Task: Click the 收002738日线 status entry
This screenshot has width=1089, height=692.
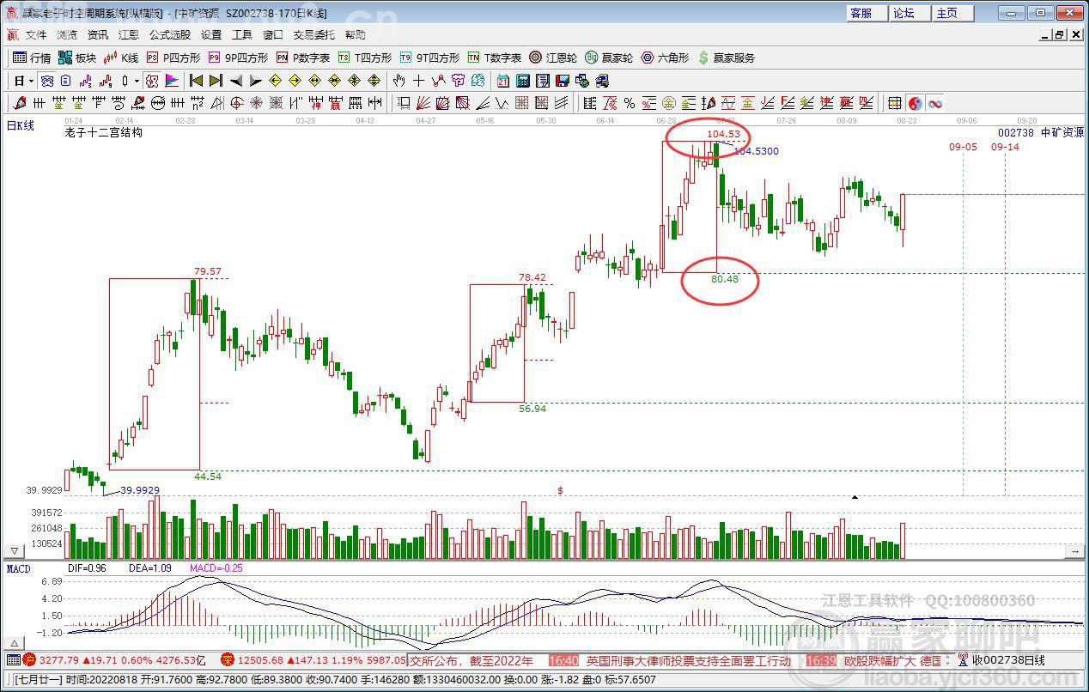Action: point(1008,660)
